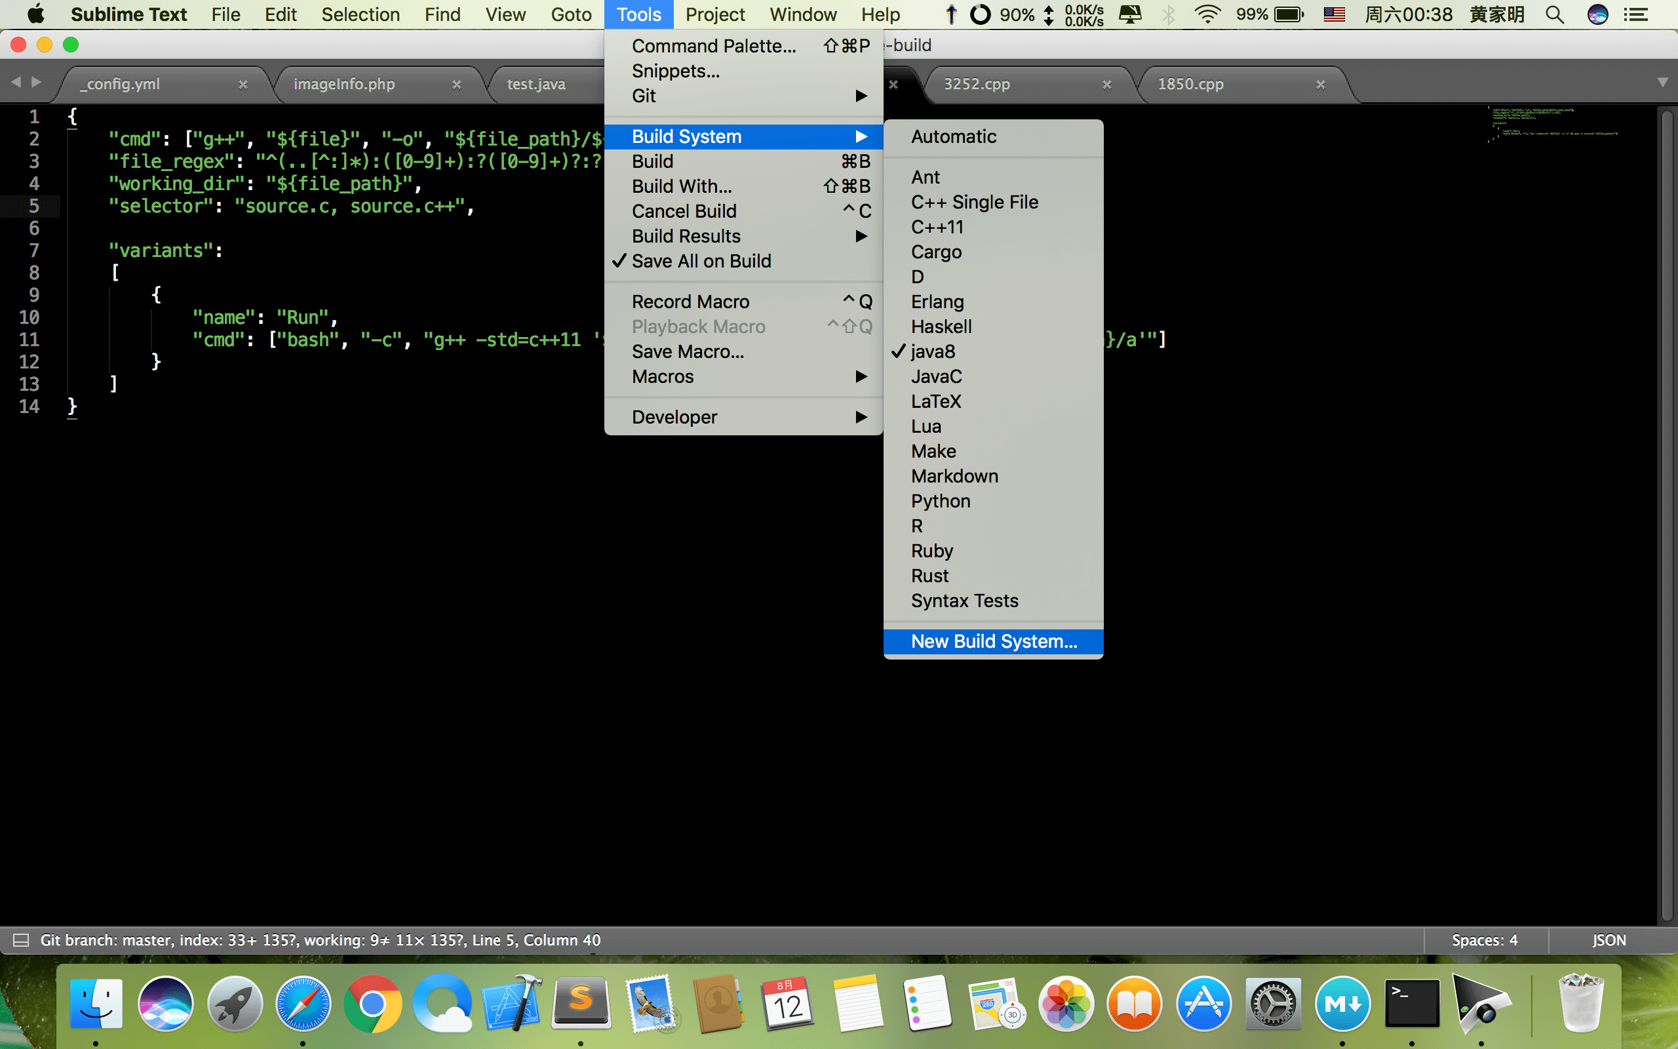Screen dimensions: 1678x1049
Task: Select Rust build system
Action: pos(993,576)
